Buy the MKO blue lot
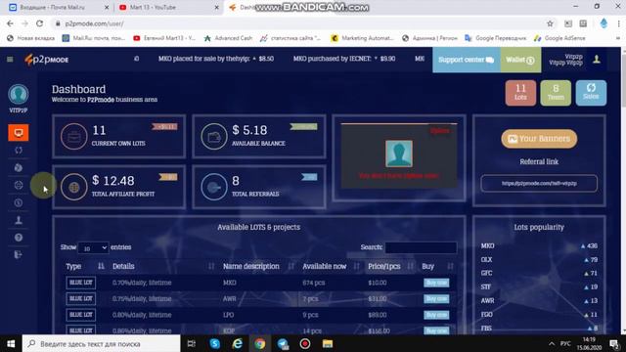626x352 pixels. (436, 283)
